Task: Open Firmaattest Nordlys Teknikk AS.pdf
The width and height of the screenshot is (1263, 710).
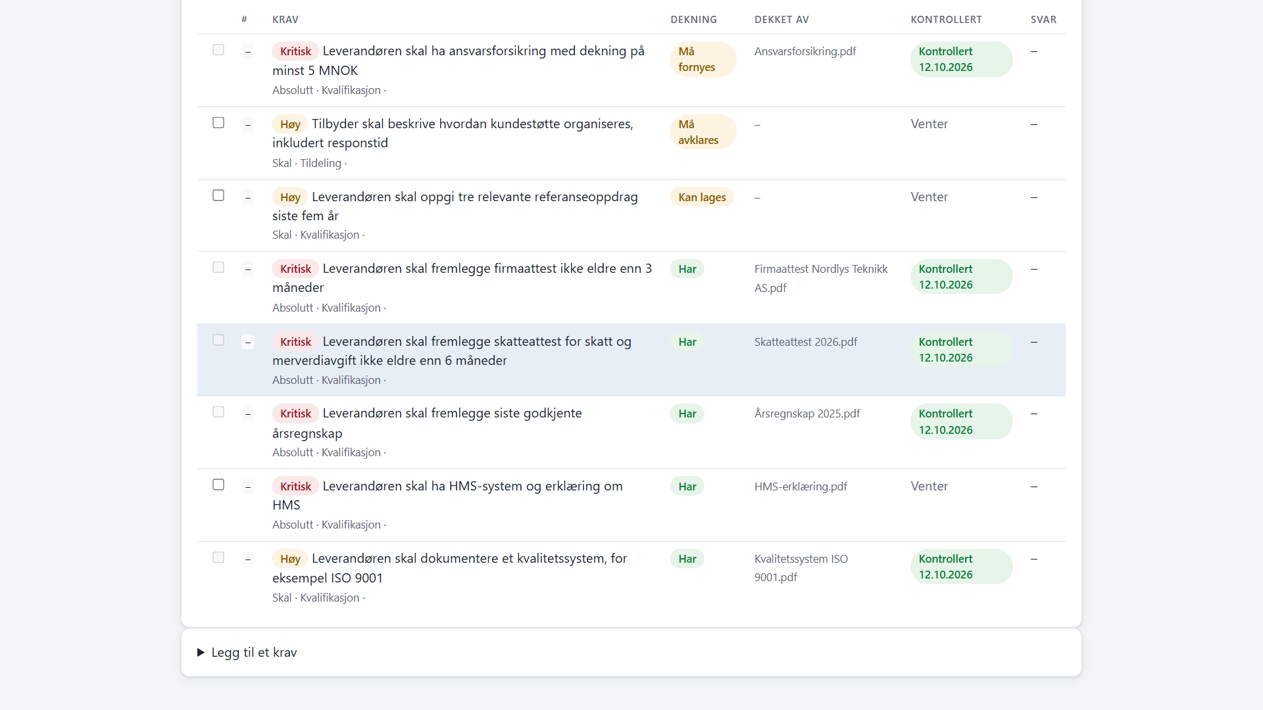Action: (821, 278)
